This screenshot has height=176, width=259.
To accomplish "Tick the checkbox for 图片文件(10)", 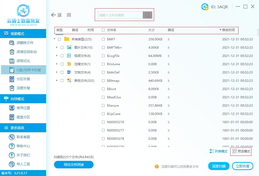I will 62,48.
